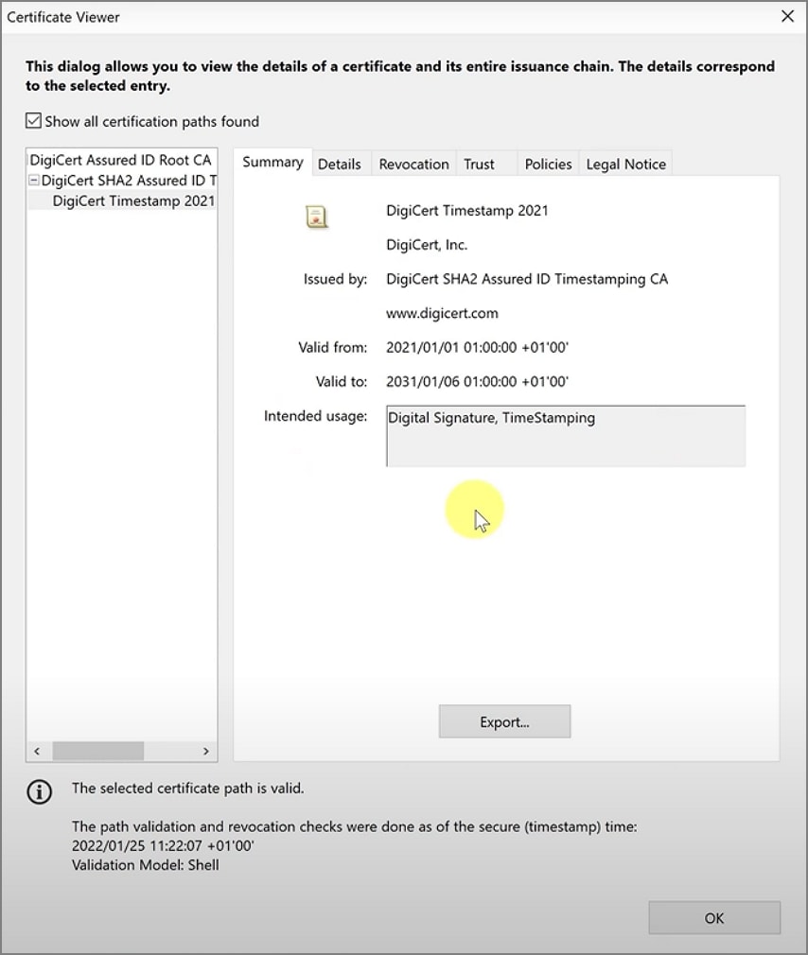The image size is (808, 955).
Task: Select DigiCert SHA2 Assured ID tree entry
Action: click(x=130, y=181)
